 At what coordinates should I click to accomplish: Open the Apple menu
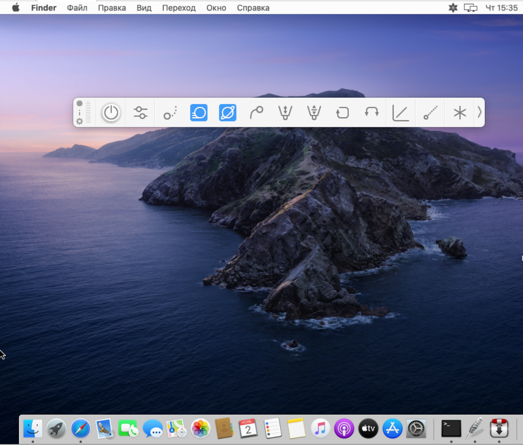16,8
